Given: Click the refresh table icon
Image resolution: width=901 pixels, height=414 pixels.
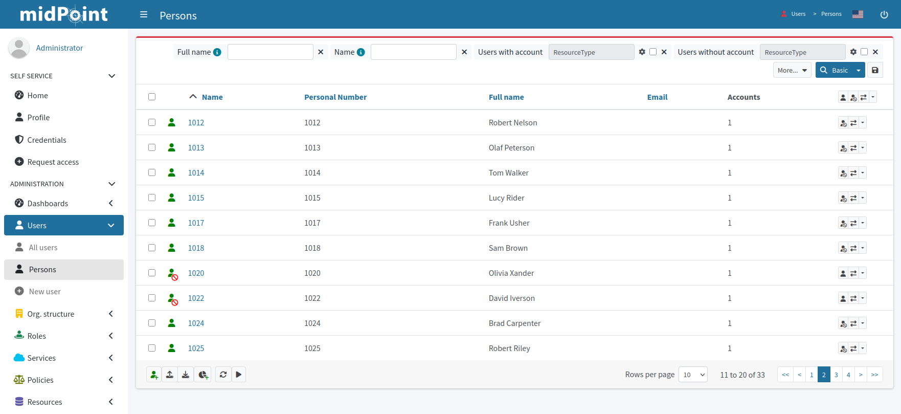Looking at the screenshot, I should click(x=223, y=375).
